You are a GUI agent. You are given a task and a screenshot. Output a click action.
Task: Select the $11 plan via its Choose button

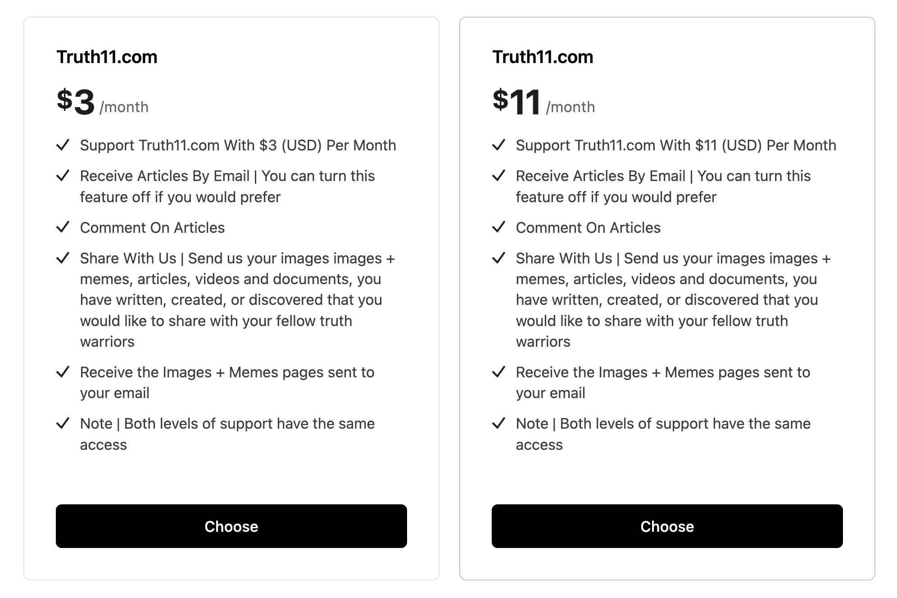point(667,526)
